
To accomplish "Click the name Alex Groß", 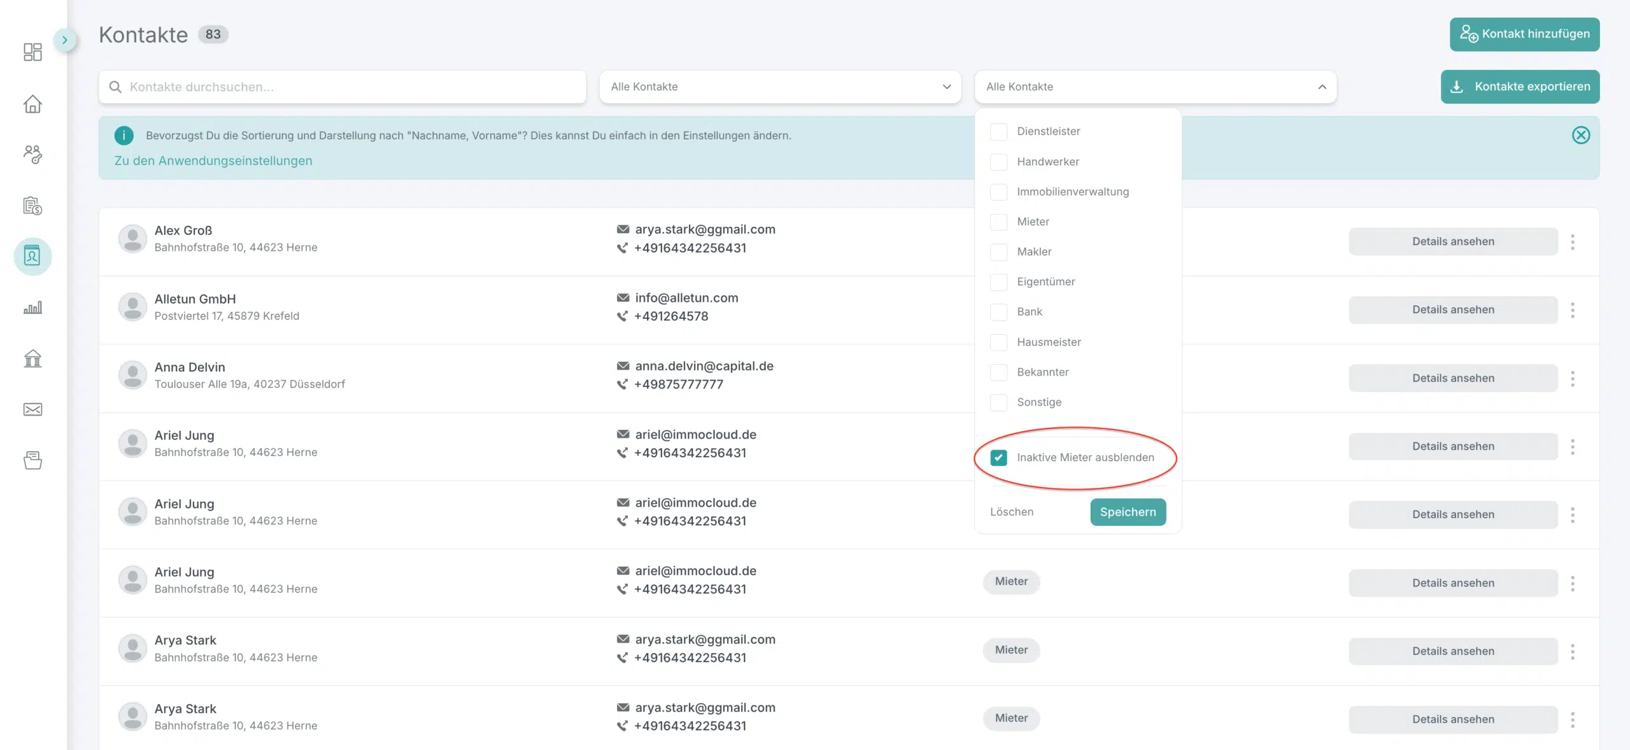I will (x=183, y=230).
